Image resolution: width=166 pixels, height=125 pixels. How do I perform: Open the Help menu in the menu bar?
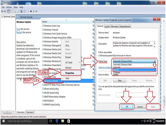[x=21, y=7]
